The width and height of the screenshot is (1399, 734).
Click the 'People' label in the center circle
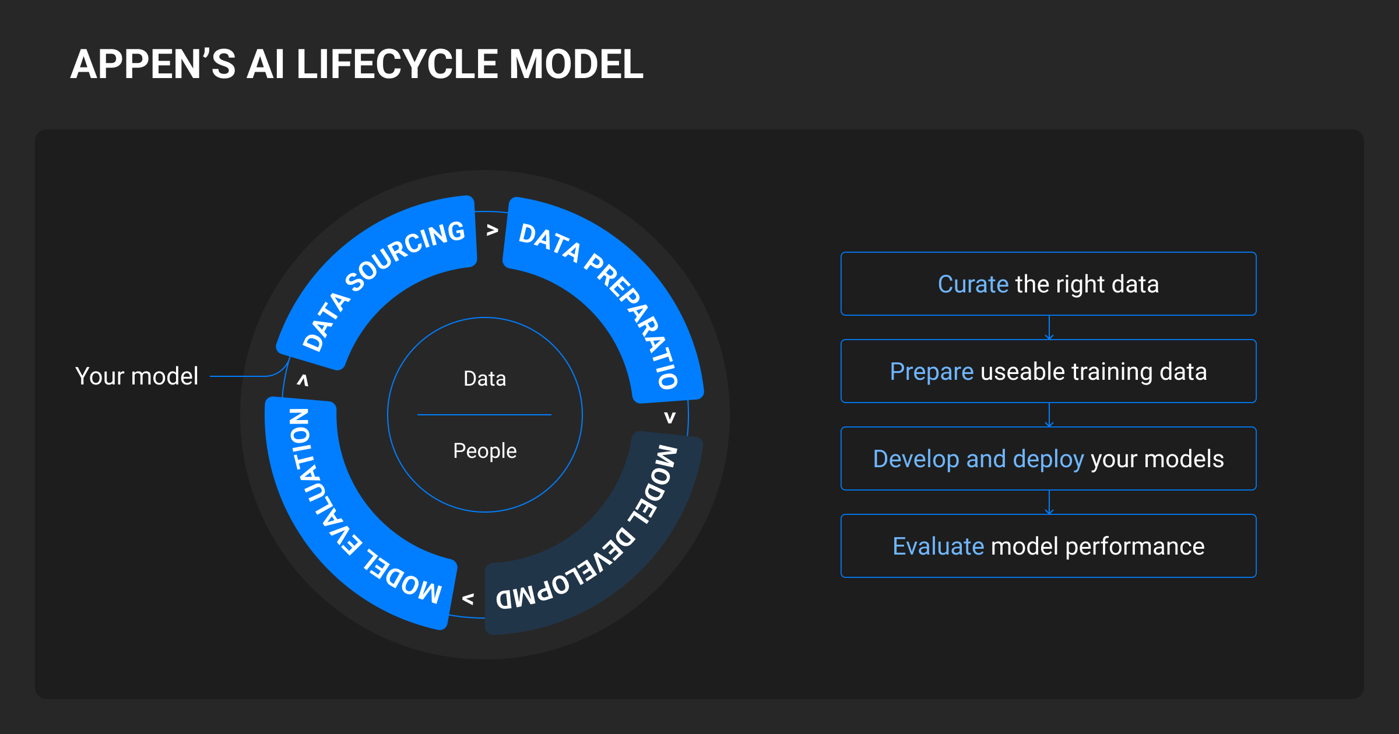(x=484, y=451)
